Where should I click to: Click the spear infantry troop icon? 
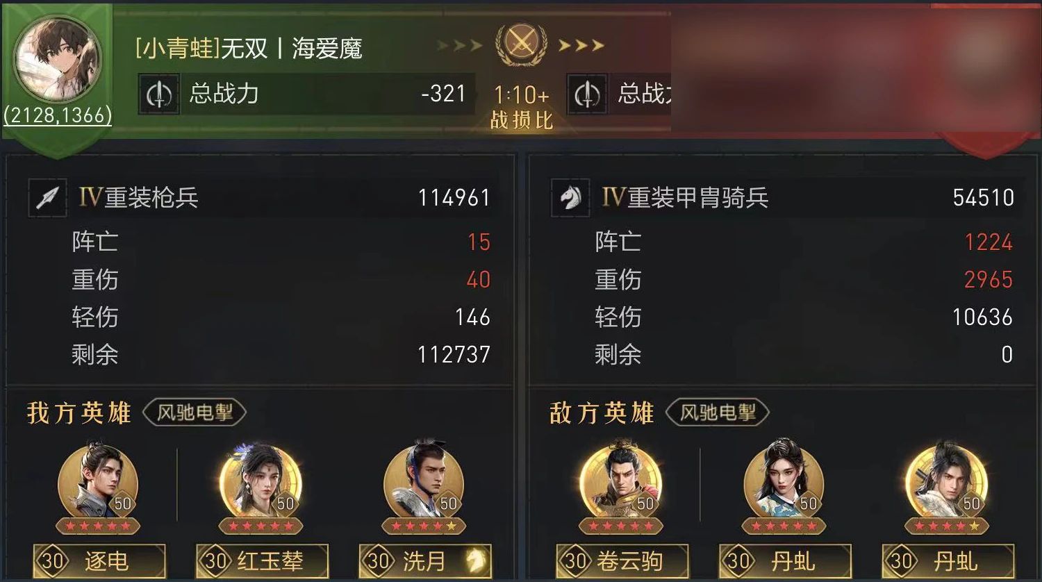(48, 199)
